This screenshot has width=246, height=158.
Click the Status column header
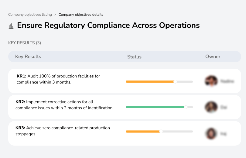point(134,57)
